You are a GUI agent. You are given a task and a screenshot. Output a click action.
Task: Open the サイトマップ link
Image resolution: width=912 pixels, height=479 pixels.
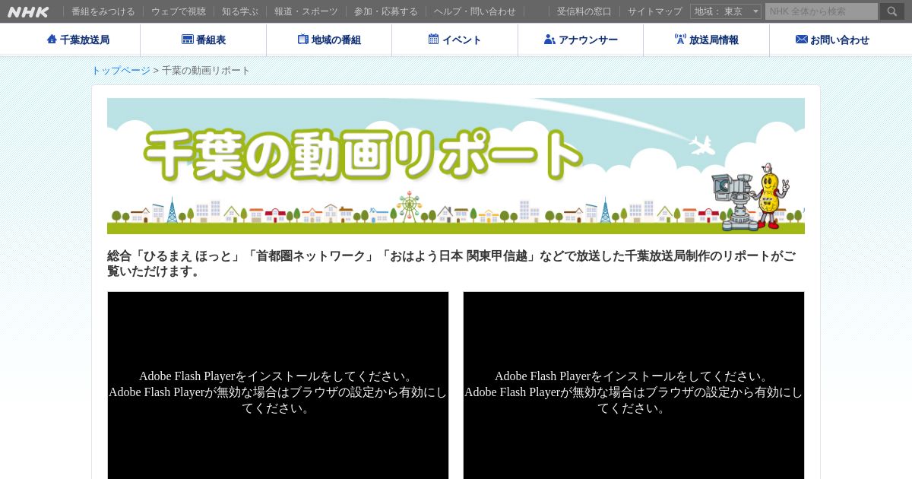655,11
